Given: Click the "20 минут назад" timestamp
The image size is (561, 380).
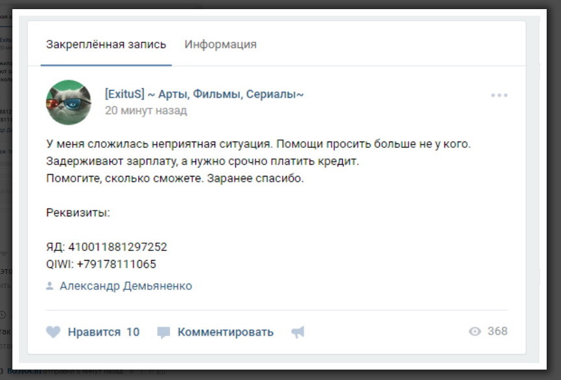Looking at the screenshot, I should tap(146, 111).
